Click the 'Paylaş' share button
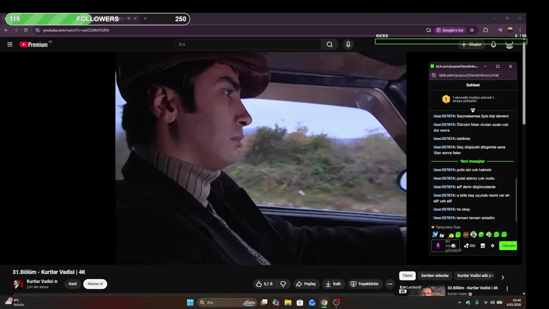 [306, 284]
